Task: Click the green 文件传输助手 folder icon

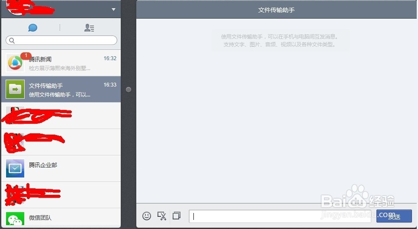Action: click(15, 89)
